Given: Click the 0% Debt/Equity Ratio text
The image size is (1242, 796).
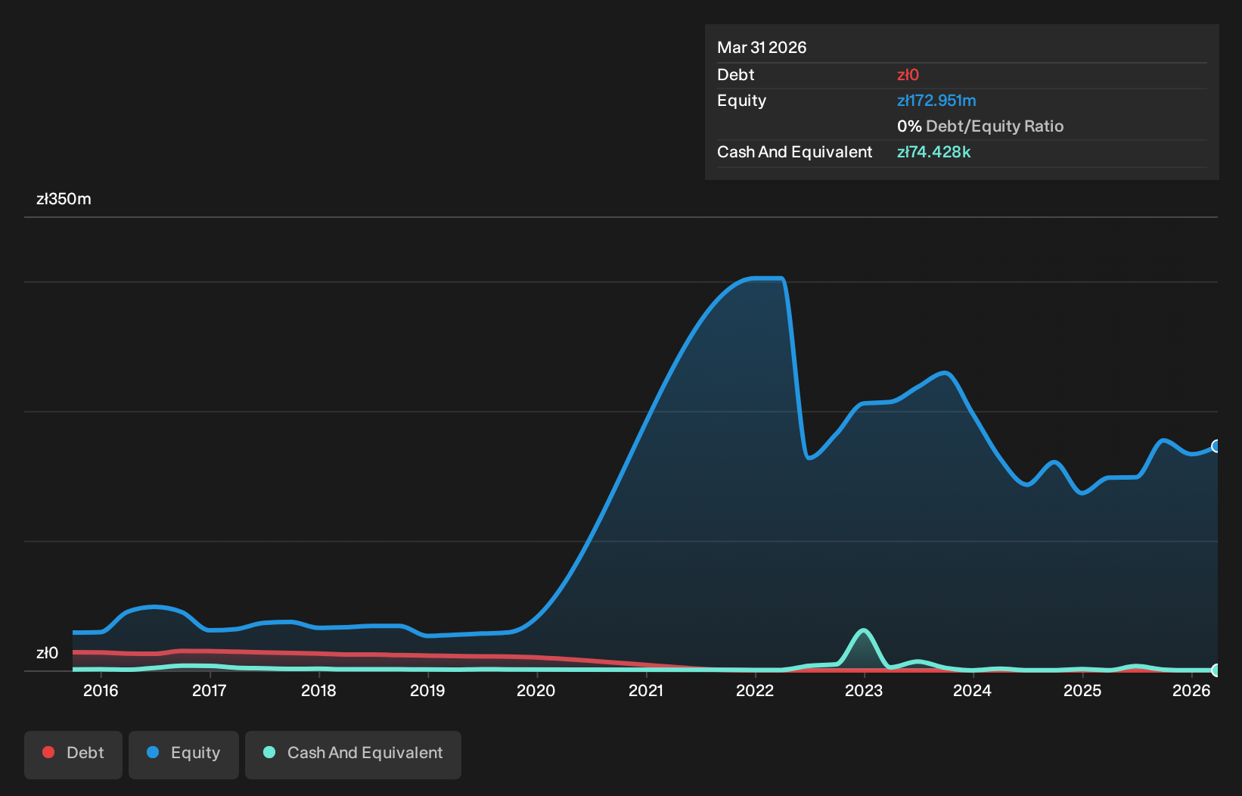Looking at the screenshot, I should point(980,126).
